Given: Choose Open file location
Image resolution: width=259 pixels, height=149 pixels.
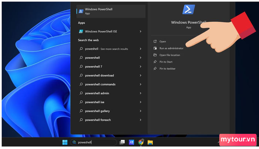Looking at the screenshot, I should click(x=169, y=55).
